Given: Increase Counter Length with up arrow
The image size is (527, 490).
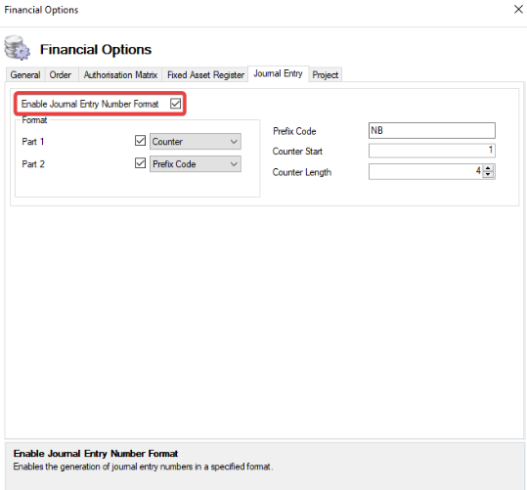Looking at the screenshot, I should (x=488, y=168).
